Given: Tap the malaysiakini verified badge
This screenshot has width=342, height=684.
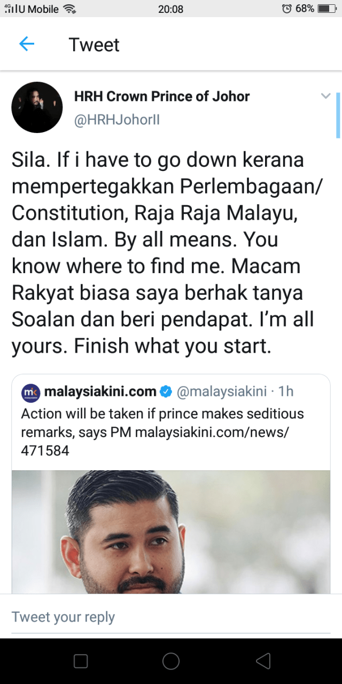Looking at the screenshot, I should point(166,392).
